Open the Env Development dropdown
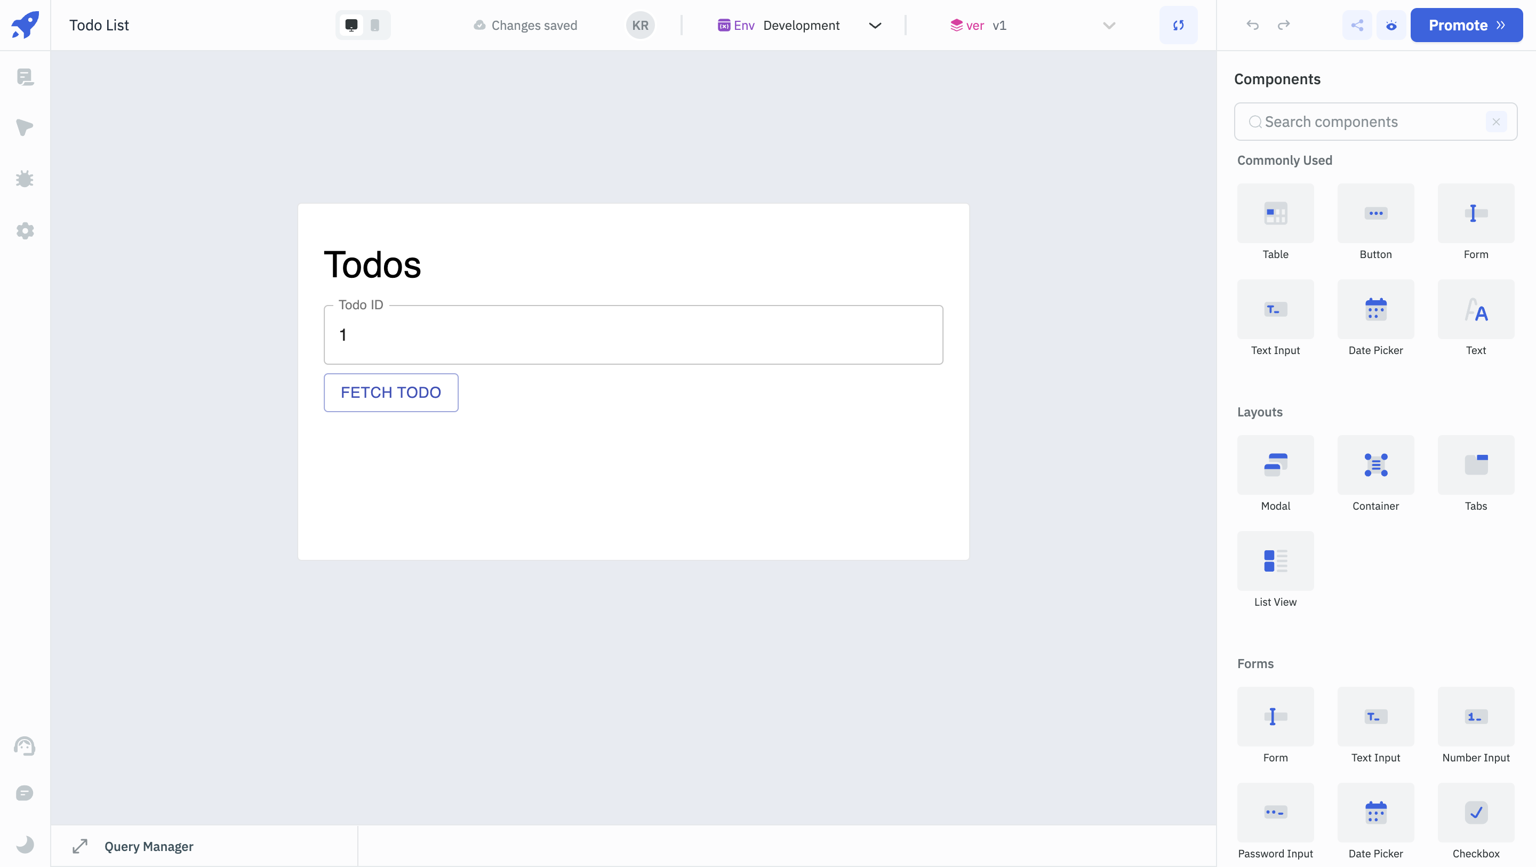This screenshot has height=867, width=1536. (799, 25)
